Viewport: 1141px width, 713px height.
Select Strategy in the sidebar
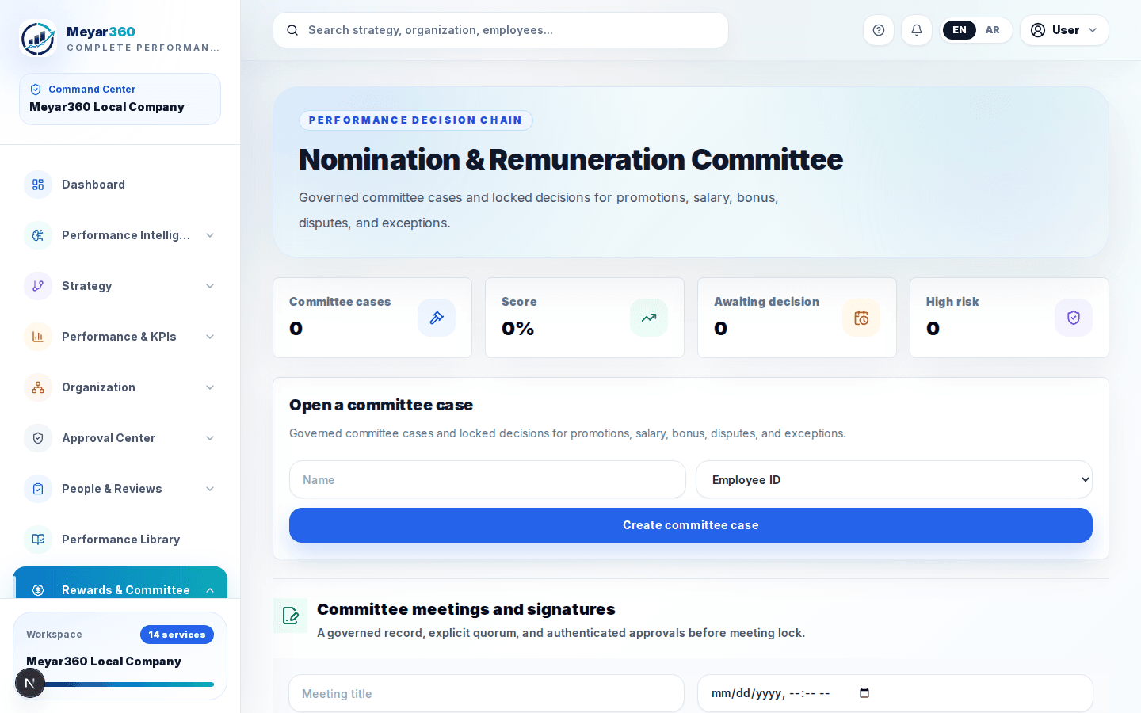click(x=120, y=286)
